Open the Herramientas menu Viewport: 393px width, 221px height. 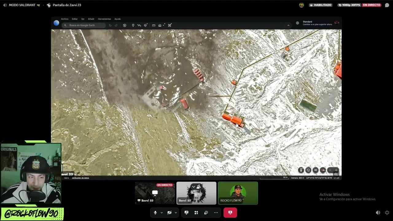tap(104, 19)
